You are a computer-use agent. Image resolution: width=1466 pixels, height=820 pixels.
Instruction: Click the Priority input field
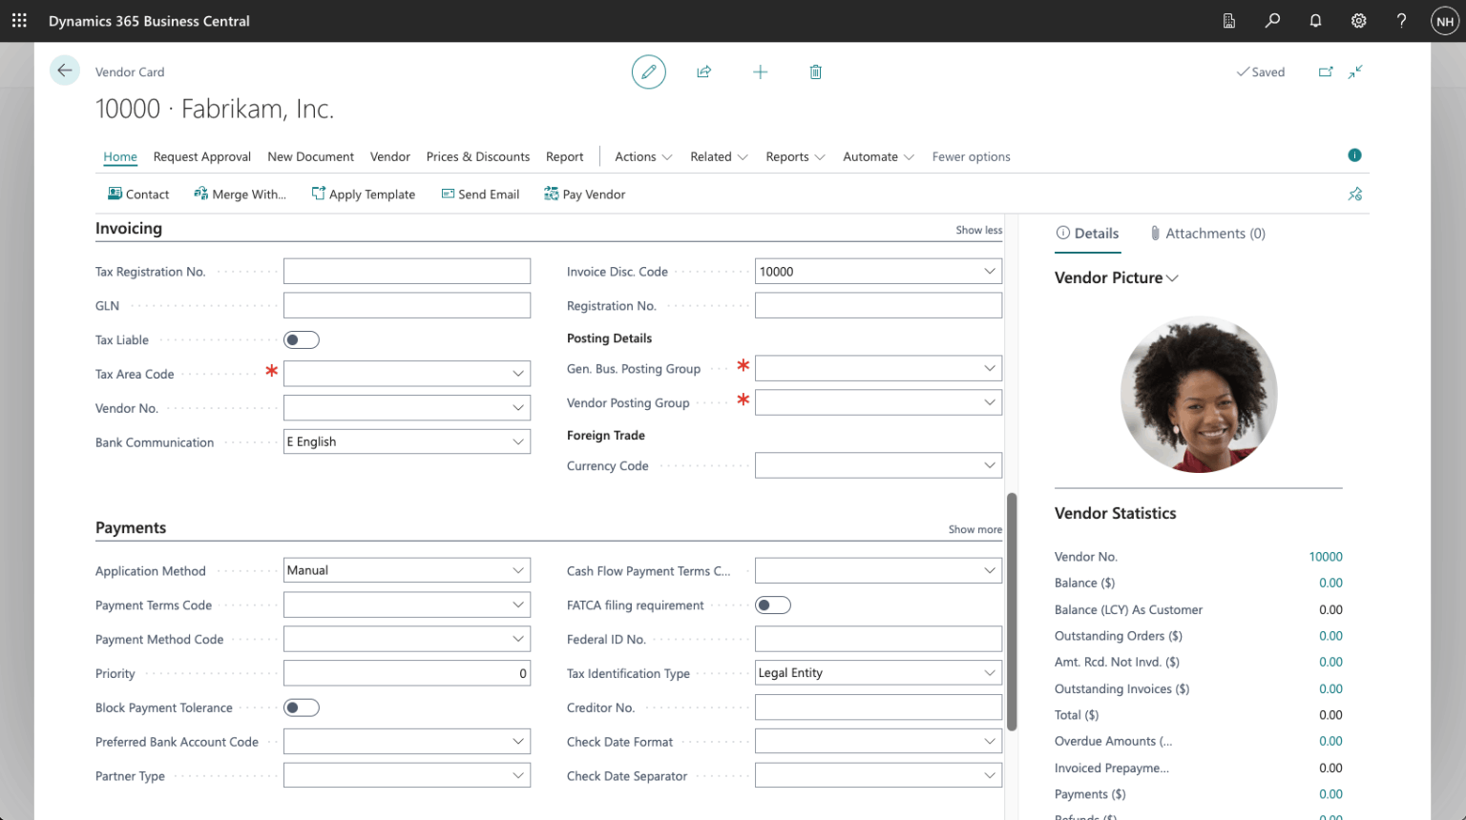(407, 673)
